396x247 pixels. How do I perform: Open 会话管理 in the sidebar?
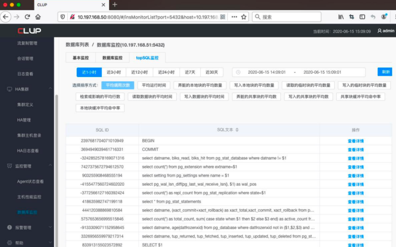[x=25, y=59]
